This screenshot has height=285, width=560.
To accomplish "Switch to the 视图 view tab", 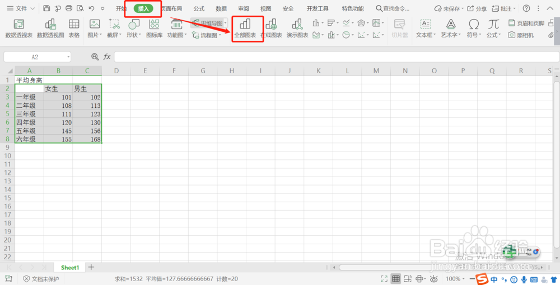I will [x=265, y=8].
